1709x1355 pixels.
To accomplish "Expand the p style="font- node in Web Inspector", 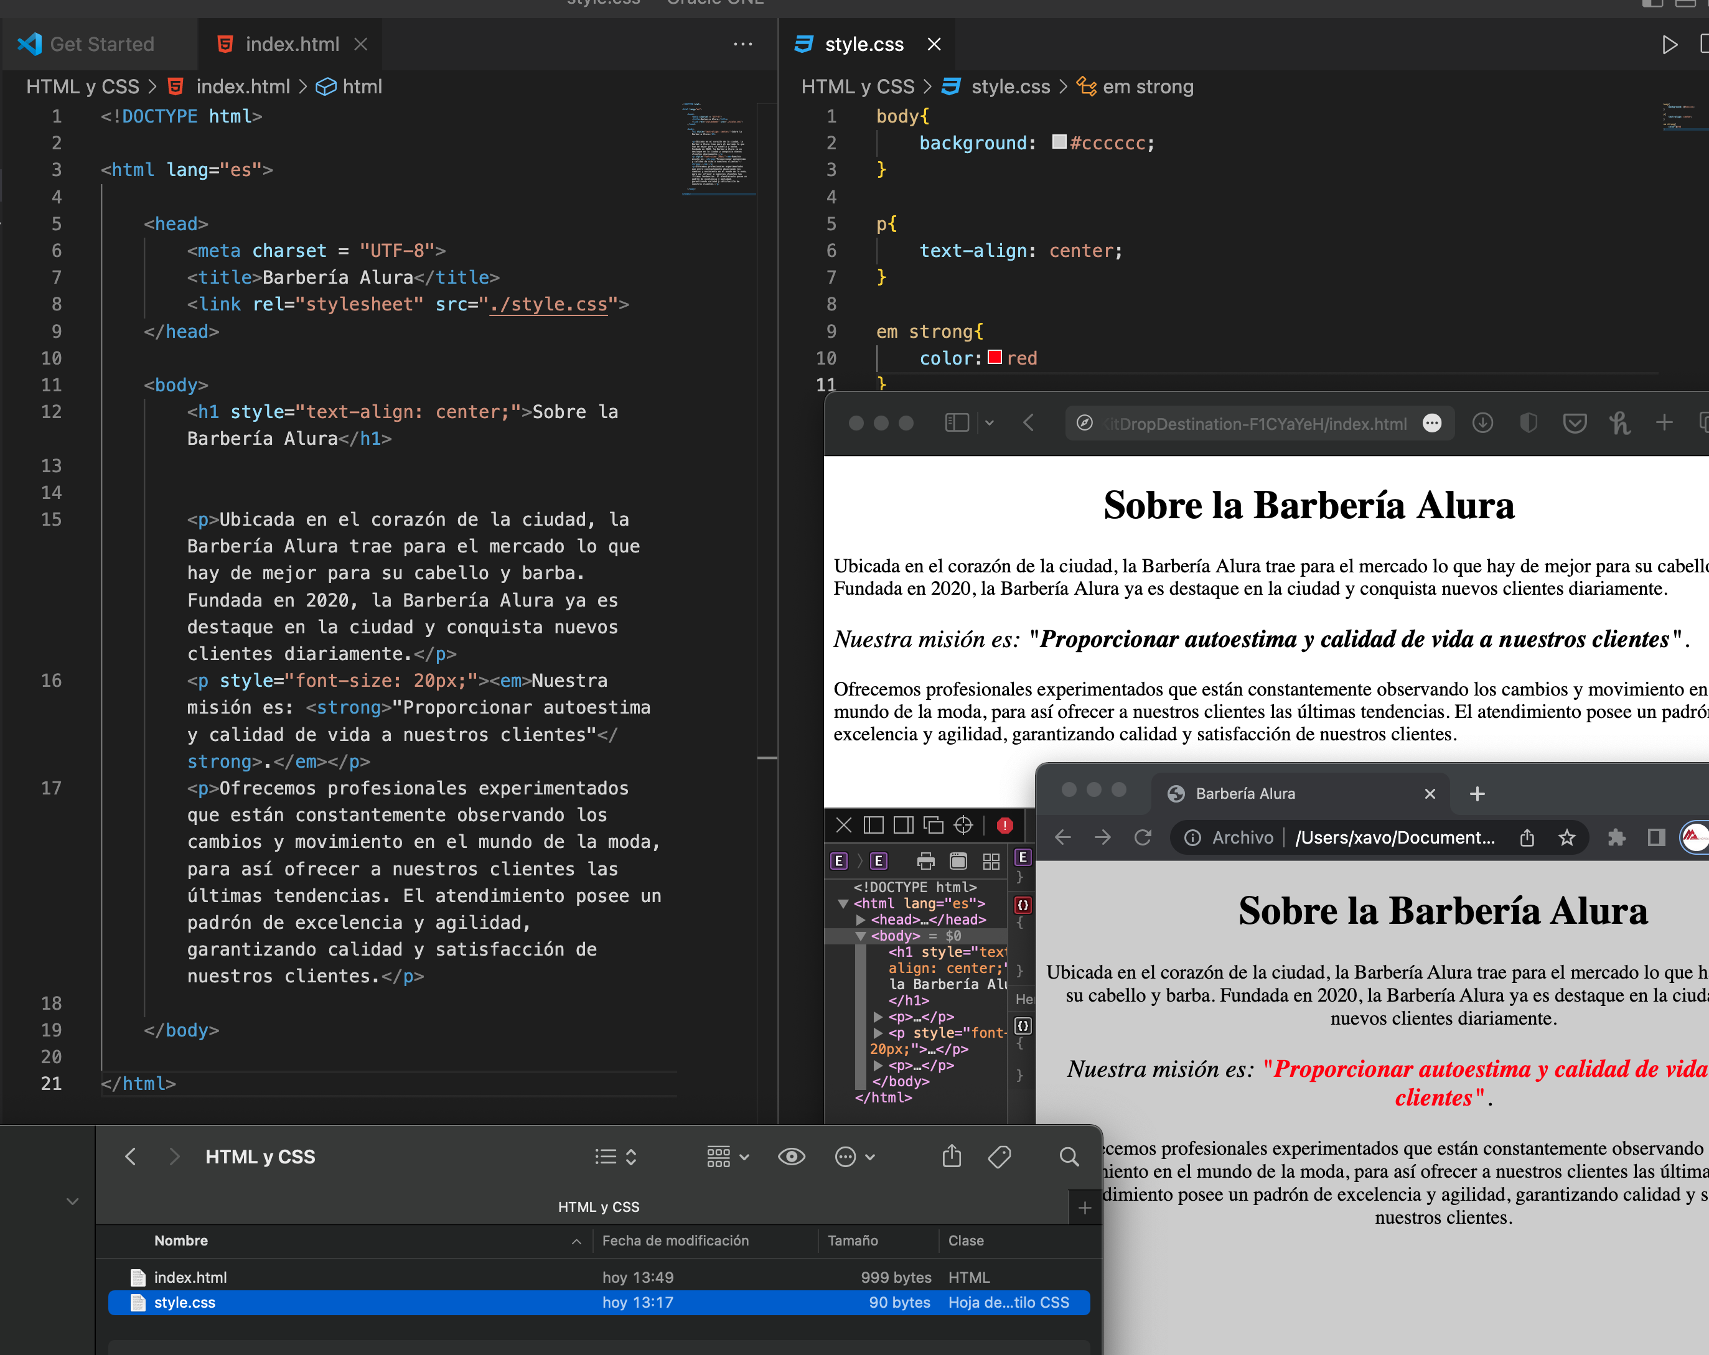I will (x=878, y=1033).
